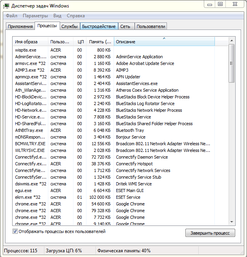247x257 pixels.
Task: Click the 01 CPU value for ekrn.exe
Action: pos(79,197)
